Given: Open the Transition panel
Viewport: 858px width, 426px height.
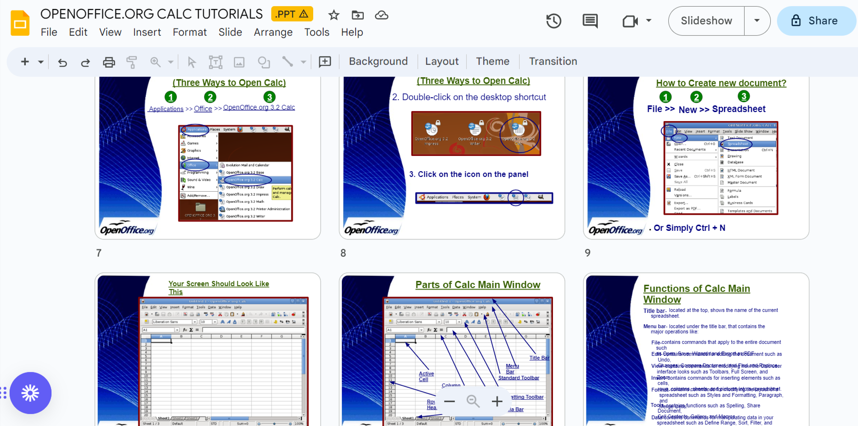Looking at the screenshot, I should [x=553, y=62].
